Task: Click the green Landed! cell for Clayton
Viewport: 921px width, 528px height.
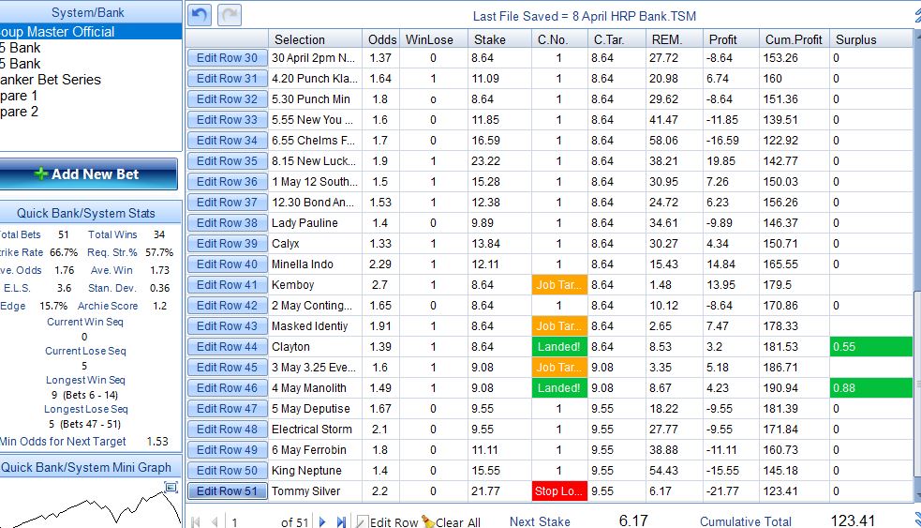Action: 559,347
